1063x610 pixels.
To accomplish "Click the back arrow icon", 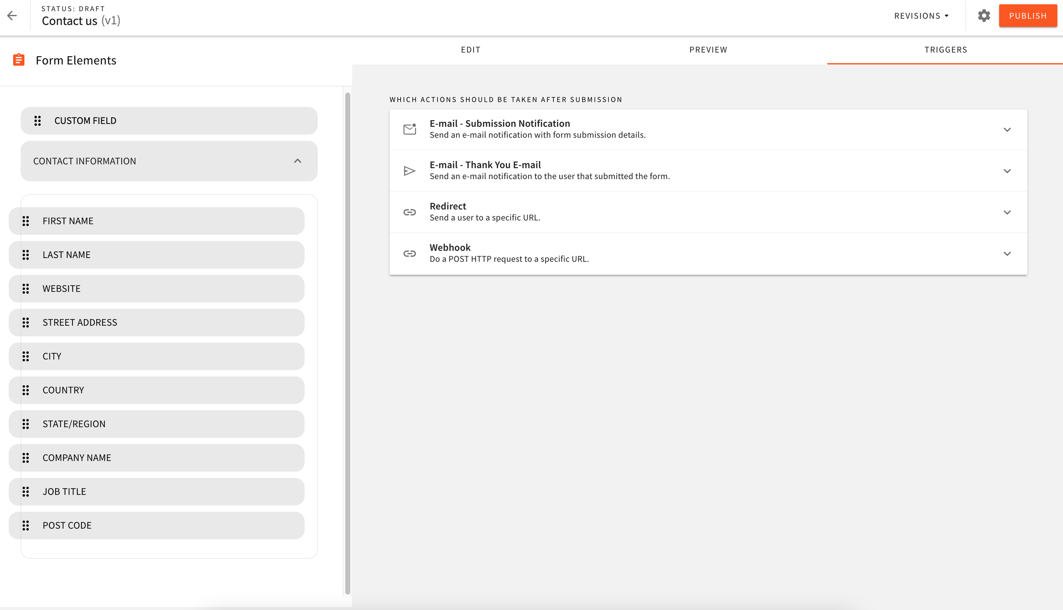I will 12,16.
